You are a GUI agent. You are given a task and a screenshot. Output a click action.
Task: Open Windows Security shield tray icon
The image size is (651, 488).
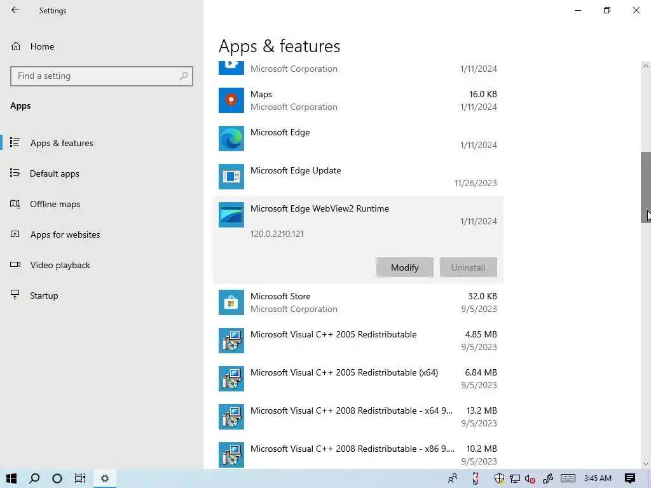point(499,478)
